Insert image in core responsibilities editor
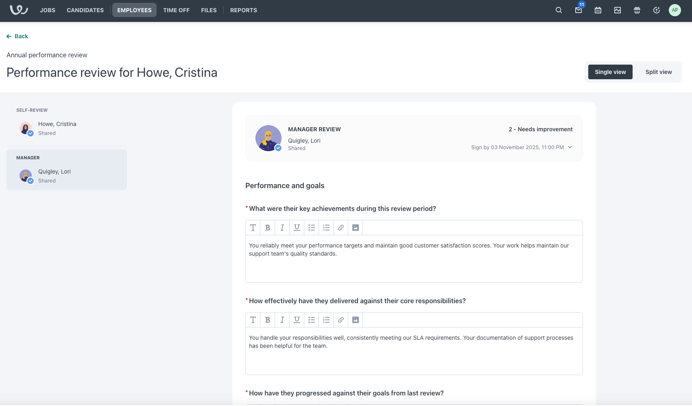 pyautogui.click(x=355, y=320)
